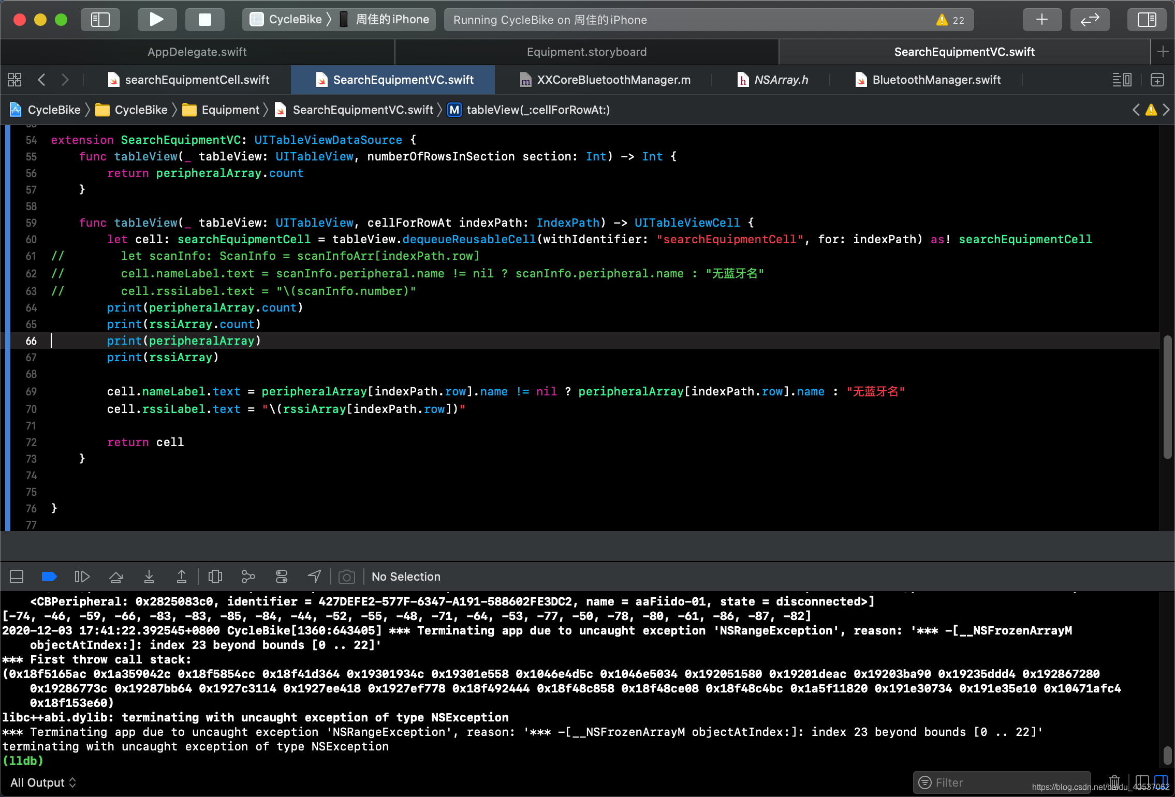The width and height of the screenshot is (1175, 797).
Task: Hide the debug area
Action: pos(17,577)
